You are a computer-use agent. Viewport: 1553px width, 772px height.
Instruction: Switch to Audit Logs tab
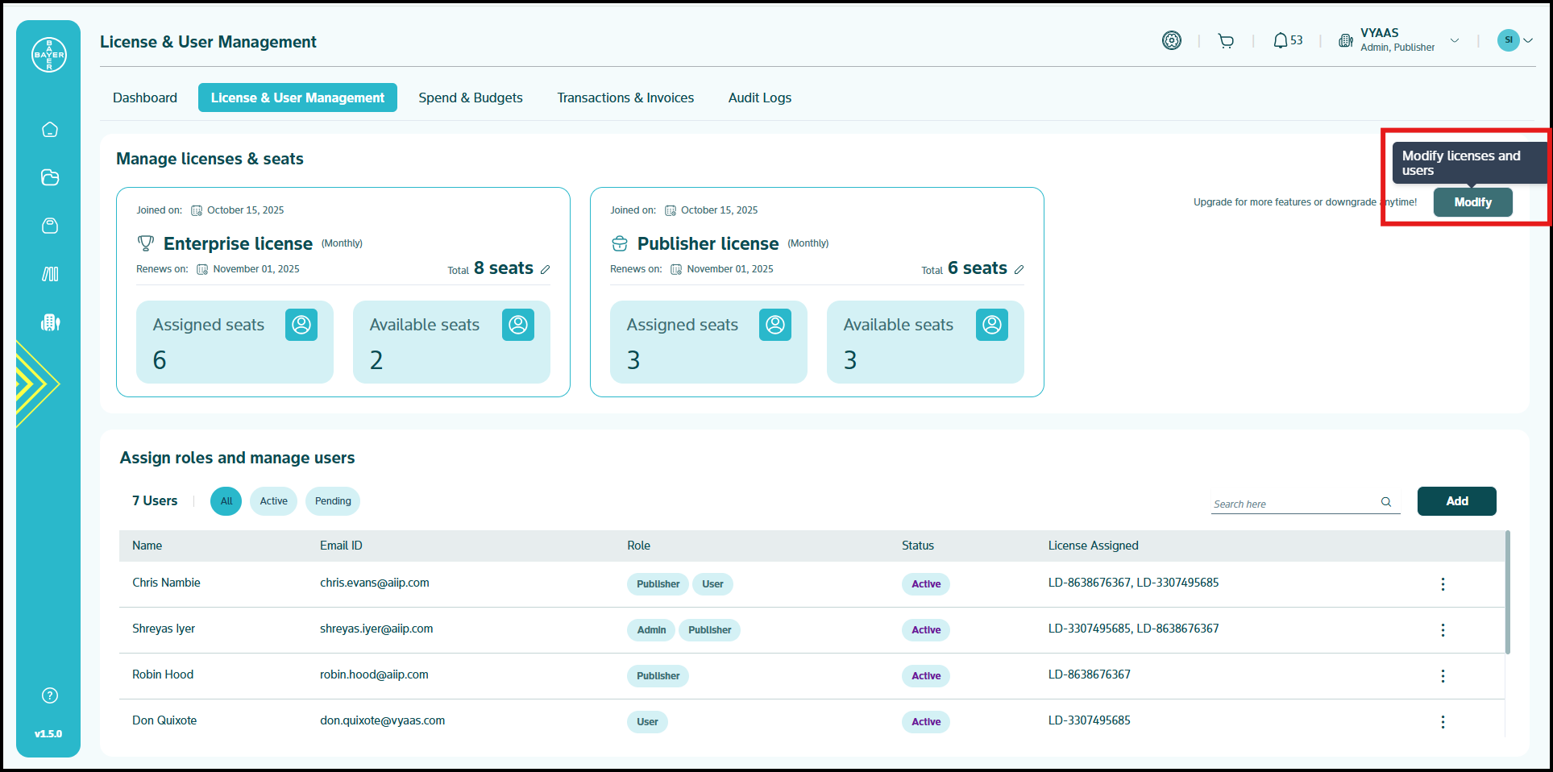(759, 98)
